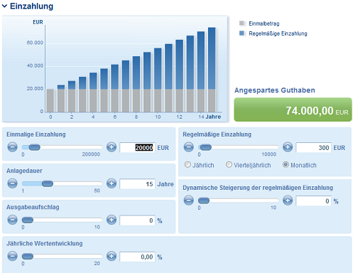Click the Einmalige Einzahlung slider handle
This screenshot has height=273, width=353.
(x=35, y=147)
